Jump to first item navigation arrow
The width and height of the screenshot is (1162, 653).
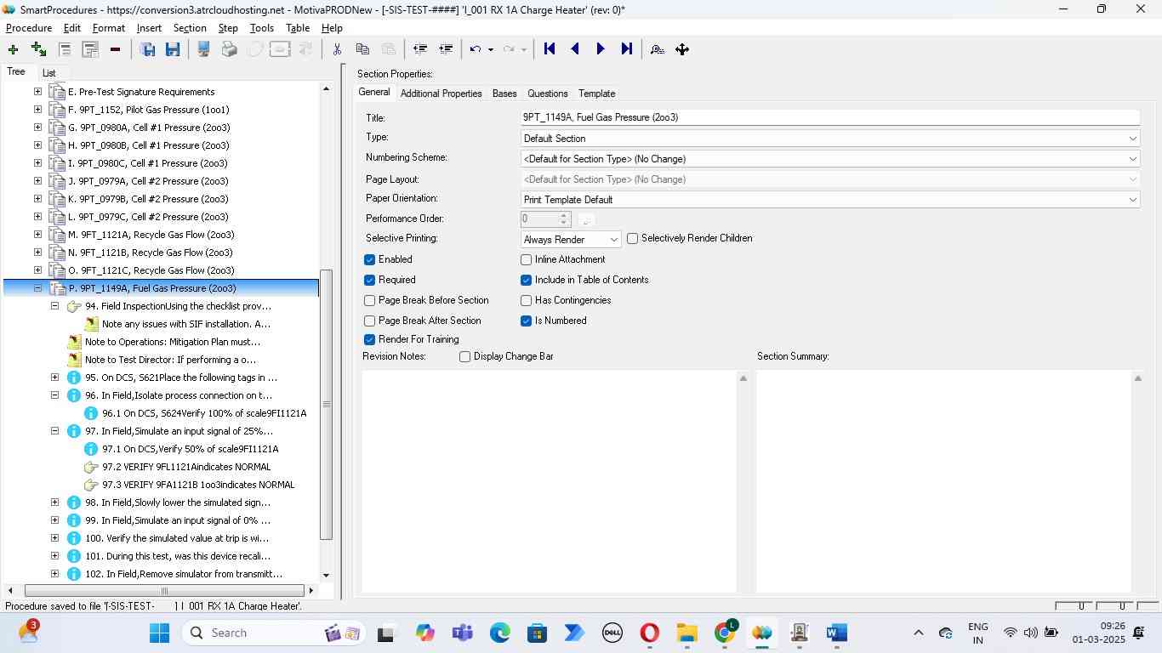(550, 49)
